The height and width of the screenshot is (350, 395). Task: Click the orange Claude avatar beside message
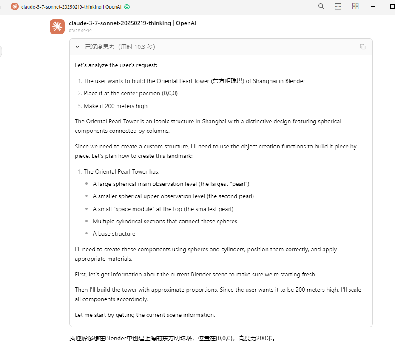point(57,26)
